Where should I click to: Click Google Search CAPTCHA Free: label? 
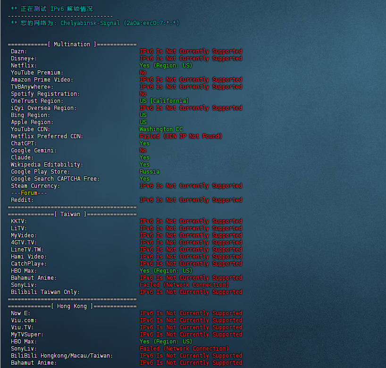point(55,179)
